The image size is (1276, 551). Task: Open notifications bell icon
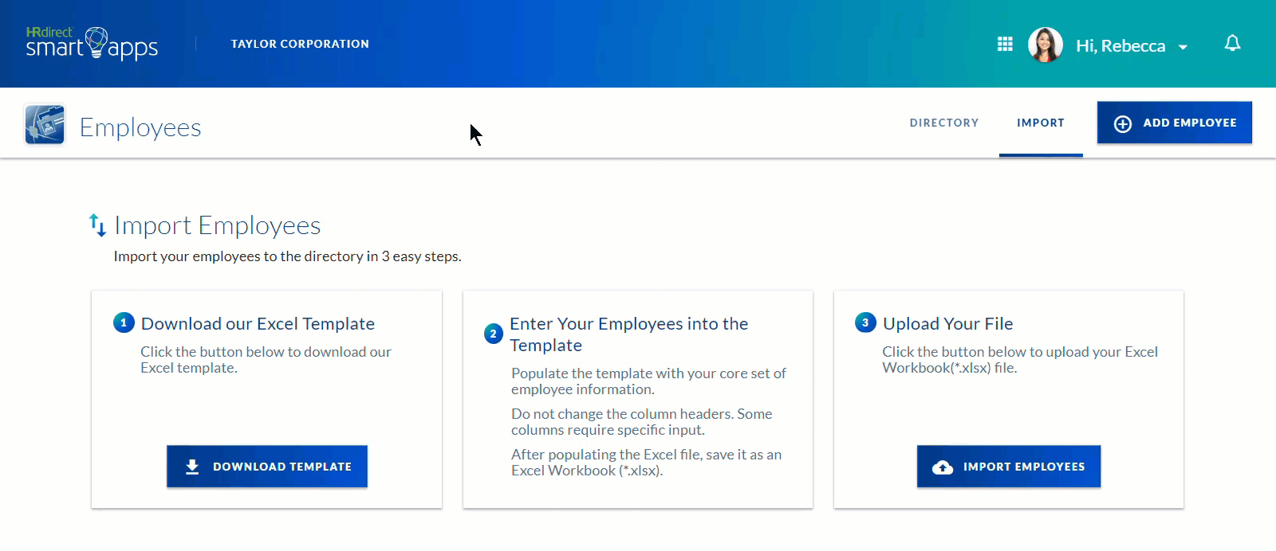[x=1232, y=43]
